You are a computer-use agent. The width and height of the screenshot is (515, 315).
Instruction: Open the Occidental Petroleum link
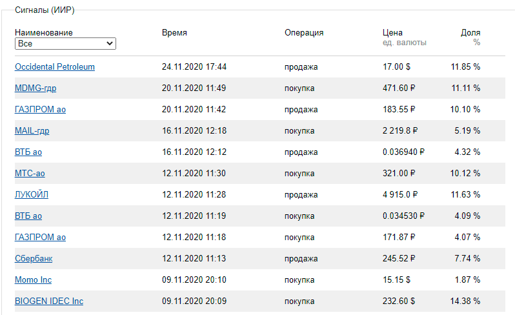(x=55, y=67)
